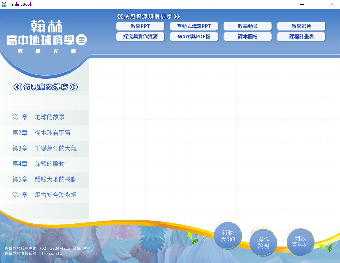Image resolution: width=340 pixels, height=263 pixels.
Task: Open chapter 4 深藍的脈動
Action: (44, 164)
